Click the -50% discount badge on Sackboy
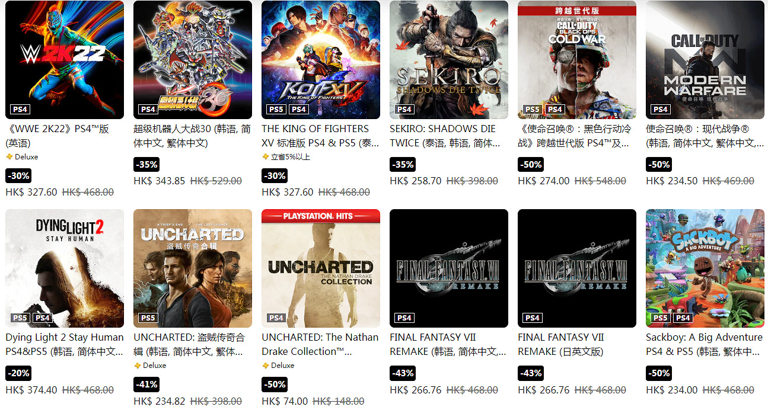768x410 pixels. (659, 373)
